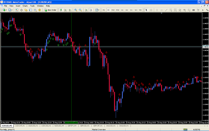Switch to the USDCAD,H1 chart tab
This screenshot has width=209, height=131.
point(46,126)
